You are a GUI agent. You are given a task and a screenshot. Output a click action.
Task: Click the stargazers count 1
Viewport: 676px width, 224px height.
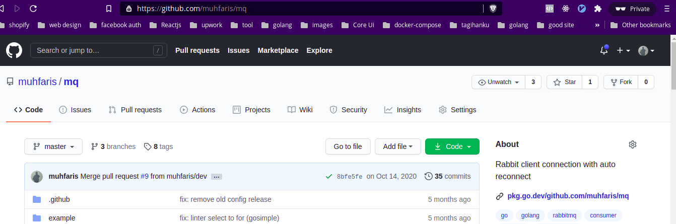pyautogui.click(x=590, y=82)
